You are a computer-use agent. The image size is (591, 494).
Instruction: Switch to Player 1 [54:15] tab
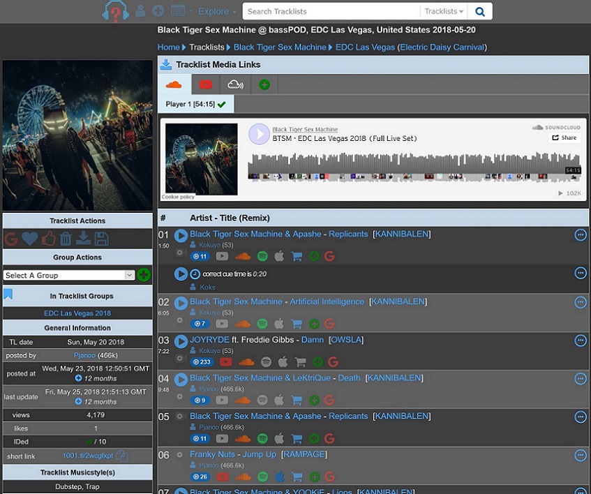point(195,104)
